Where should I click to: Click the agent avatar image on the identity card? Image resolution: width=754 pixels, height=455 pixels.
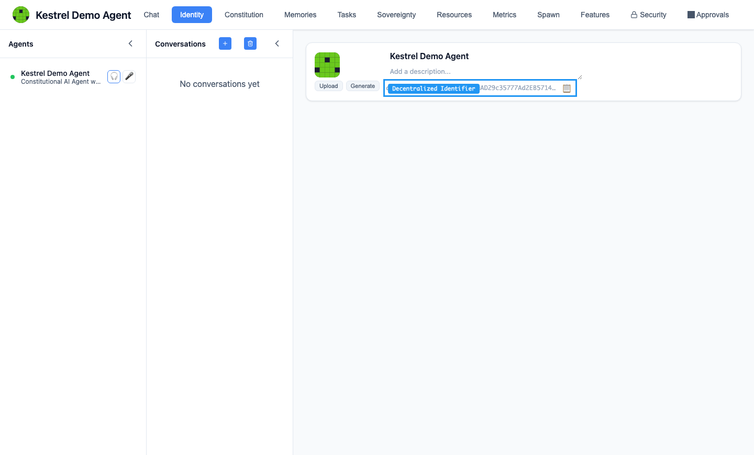click(327, 65)
